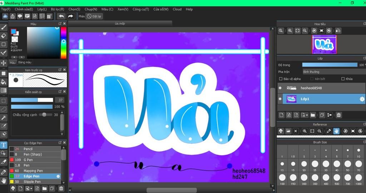Enable the Khóa lock checkbox
The image size is (366, 193).
(343, 79)
